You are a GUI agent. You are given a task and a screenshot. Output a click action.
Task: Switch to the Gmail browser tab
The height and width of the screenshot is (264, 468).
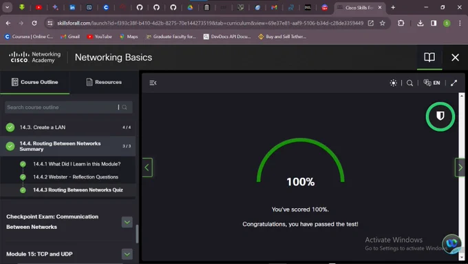274,8
